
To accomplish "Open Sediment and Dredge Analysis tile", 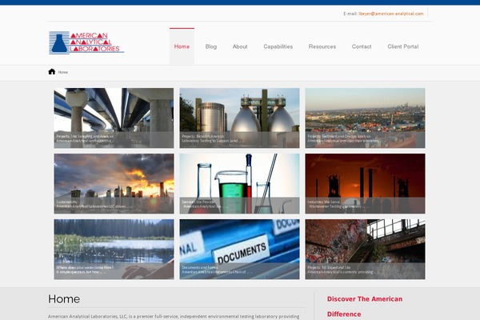I will (x=365, y=118).
